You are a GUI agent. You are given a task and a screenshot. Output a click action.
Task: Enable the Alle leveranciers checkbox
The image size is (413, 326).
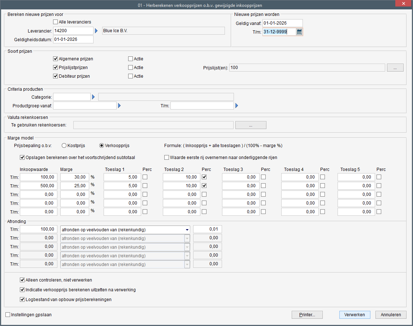[56, 22]
